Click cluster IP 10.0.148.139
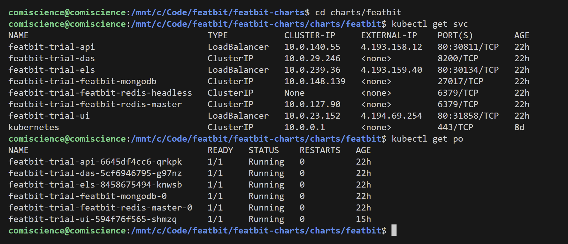This screenshot has width=568, height=244. coord(315,81)
